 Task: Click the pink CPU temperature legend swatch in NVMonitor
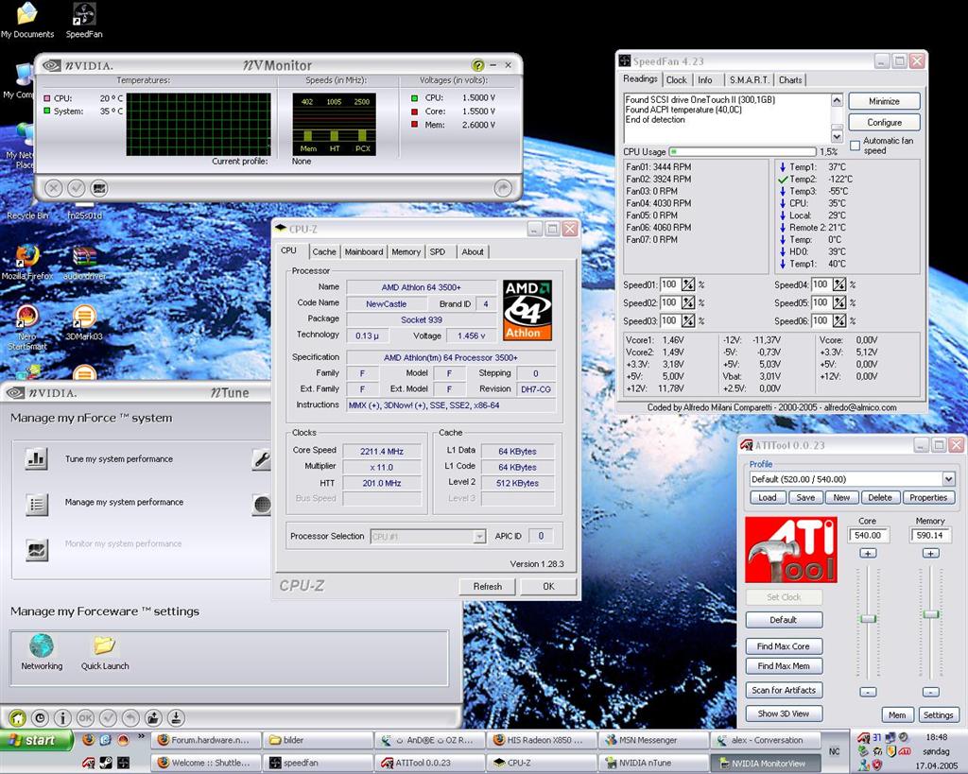tap(47, 98)
